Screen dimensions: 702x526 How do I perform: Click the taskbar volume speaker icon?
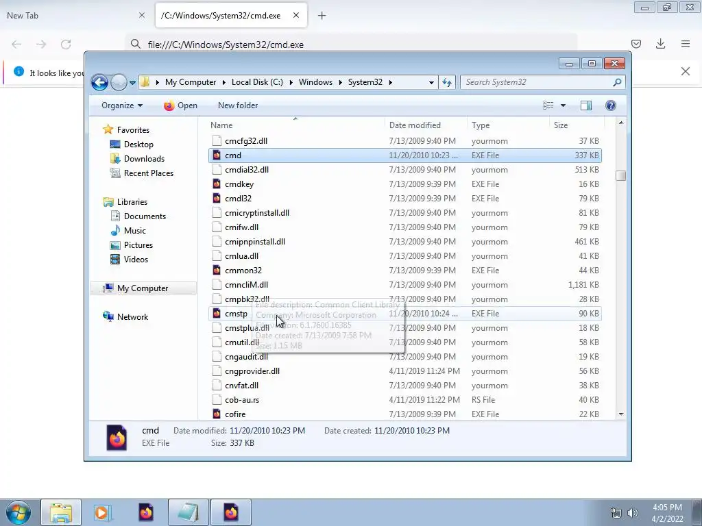tap(632, 513)
